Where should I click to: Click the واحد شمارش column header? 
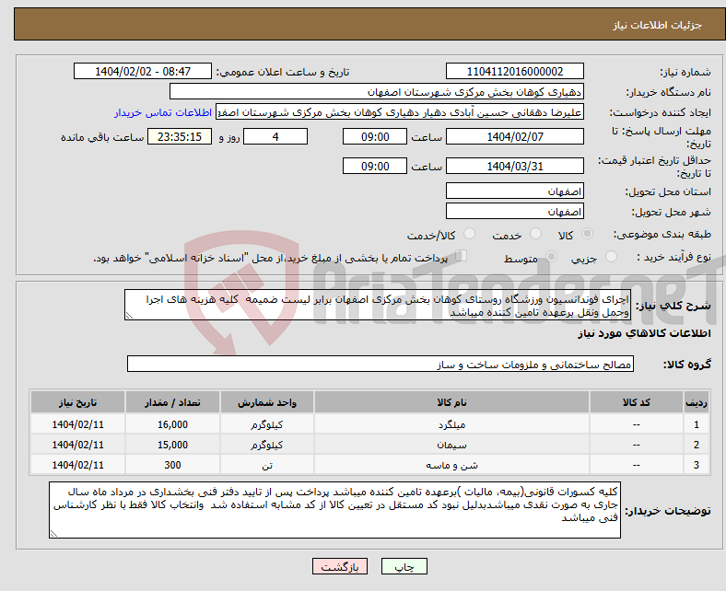[266, 402]
